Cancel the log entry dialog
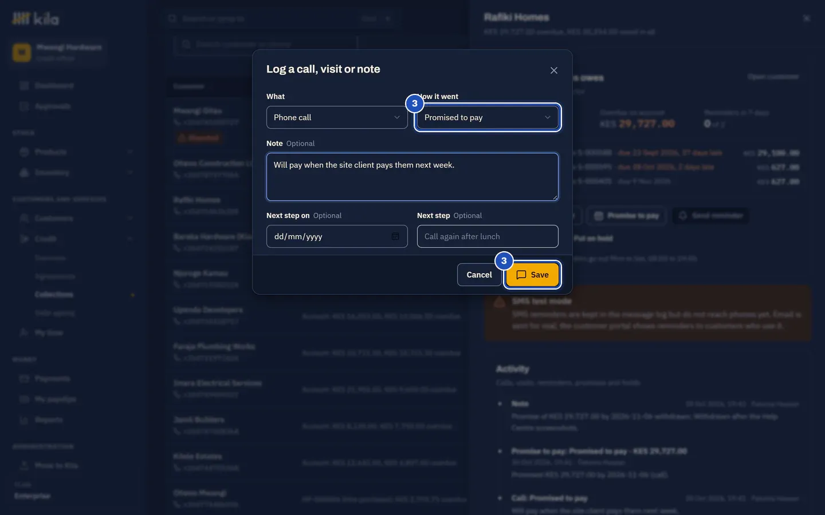The height and width of the screenshot is (515, 825). 479,275
